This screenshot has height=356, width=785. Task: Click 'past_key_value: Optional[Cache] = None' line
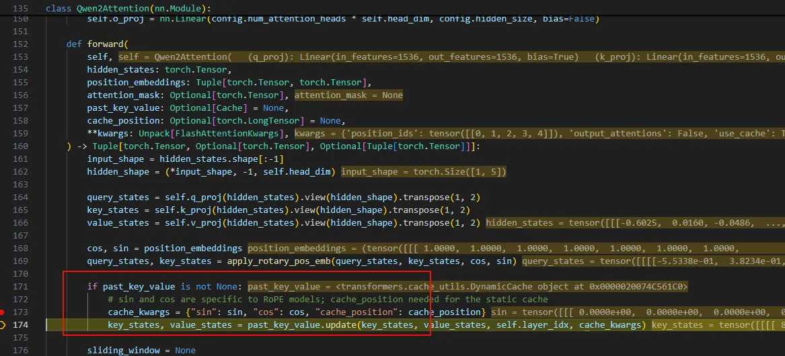pos(188,108)
